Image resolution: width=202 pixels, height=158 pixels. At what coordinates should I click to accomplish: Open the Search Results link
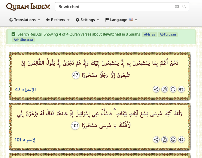29,34
